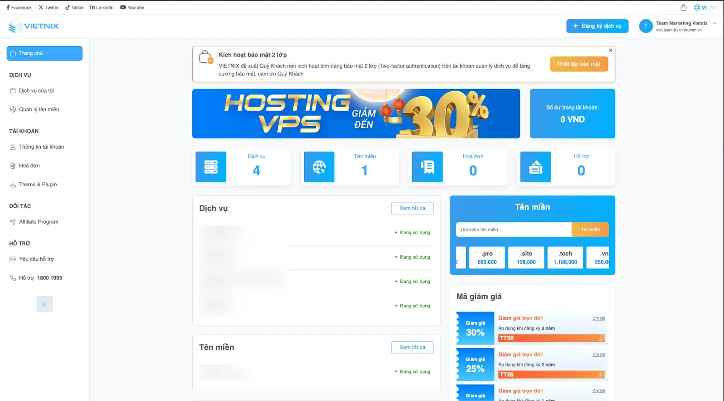Click the shopping cart icon in top bar
This screenshot has width=724, height=401.
683,8
